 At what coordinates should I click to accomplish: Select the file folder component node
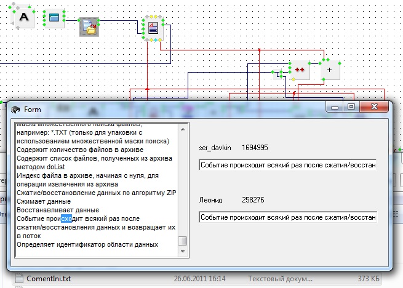[89, 26]
